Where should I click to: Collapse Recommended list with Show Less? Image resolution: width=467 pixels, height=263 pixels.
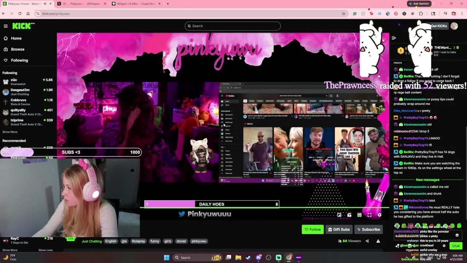46,250
